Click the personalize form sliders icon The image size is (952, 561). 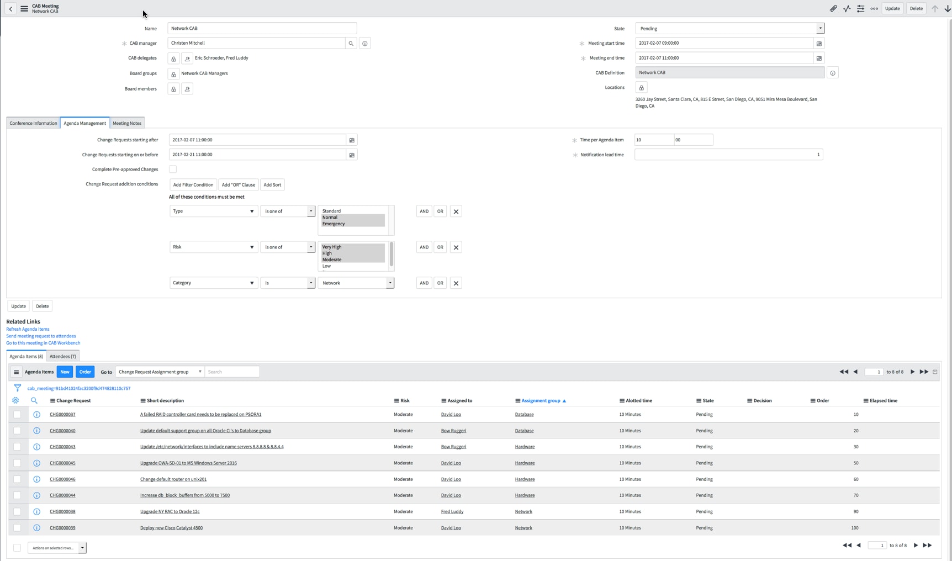860,8
